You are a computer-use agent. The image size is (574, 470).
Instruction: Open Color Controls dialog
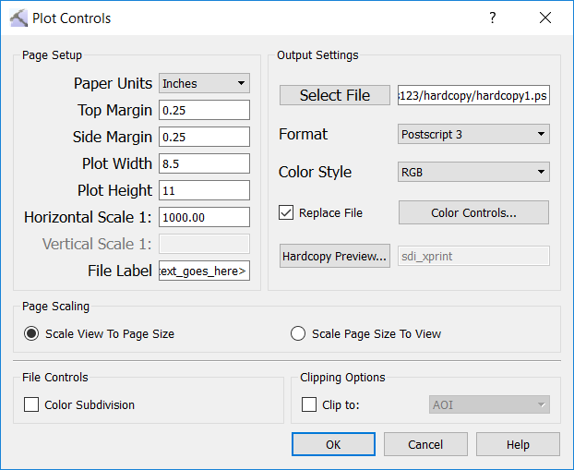(x=473, y=212)
